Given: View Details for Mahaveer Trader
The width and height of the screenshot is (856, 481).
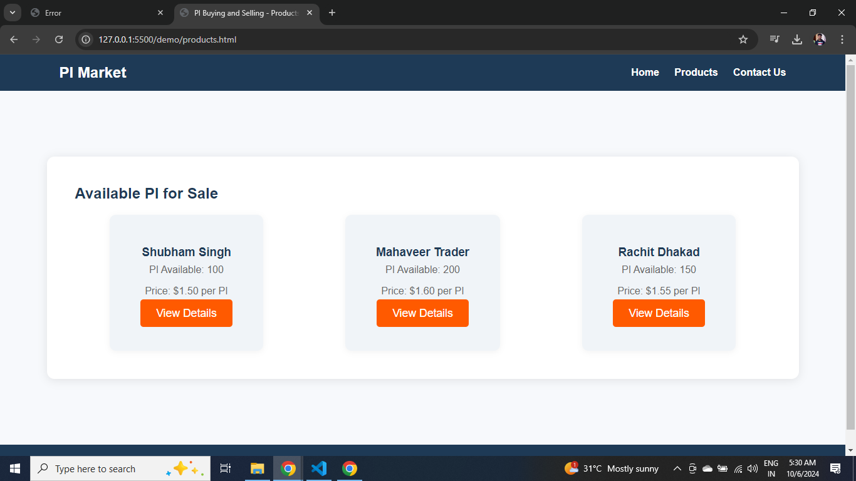Looking at the screenshot, I should (422, 313).
